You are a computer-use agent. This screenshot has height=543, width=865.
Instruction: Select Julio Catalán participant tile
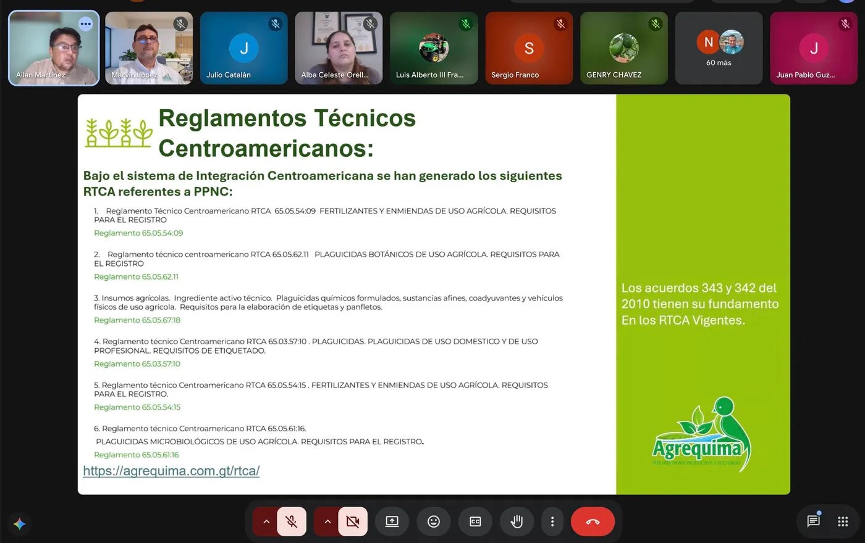[244, 48]
